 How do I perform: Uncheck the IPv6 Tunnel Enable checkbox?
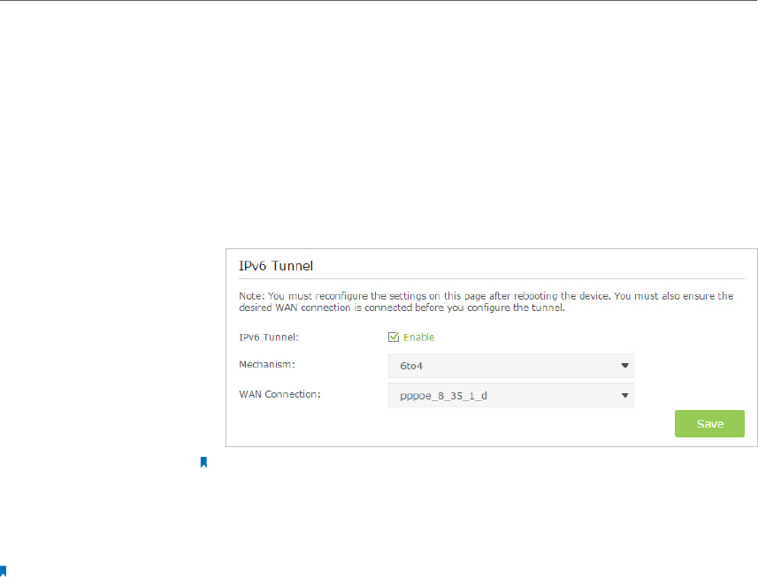click(394, 337)
